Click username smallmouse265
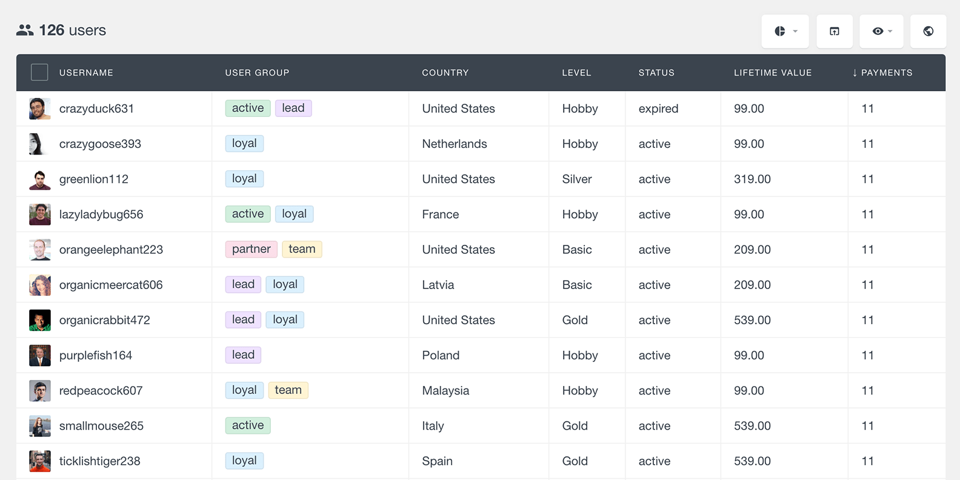Viewport: 960px width, 480px height. click(101, 425)
